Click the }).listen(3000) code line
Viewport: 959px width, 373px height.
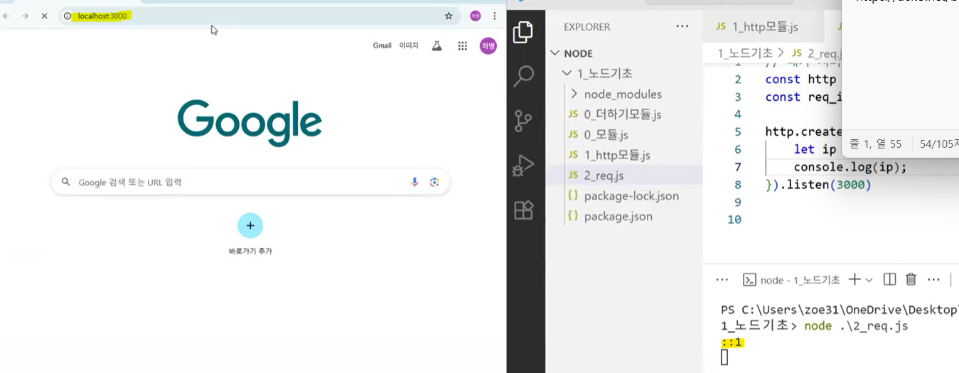818,185
